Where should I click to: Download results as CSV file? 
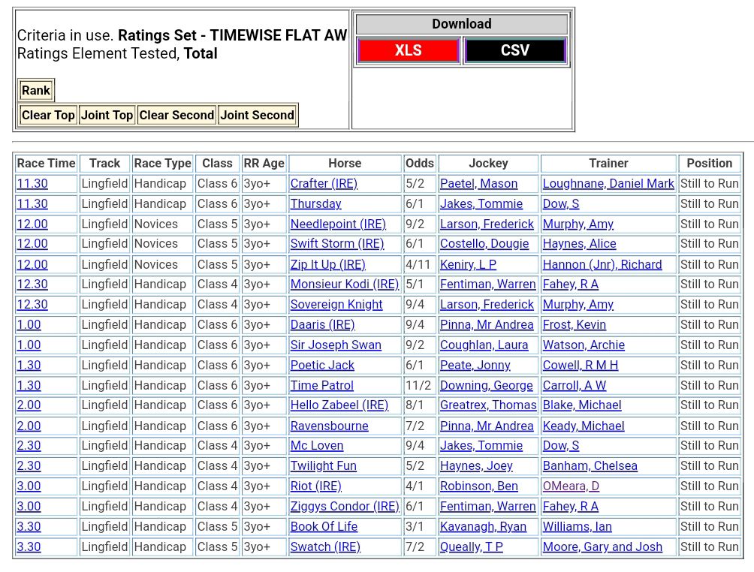point(514,50)
